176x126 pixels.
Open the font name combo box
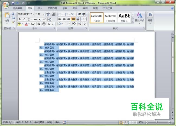click(x=26, y=14)
